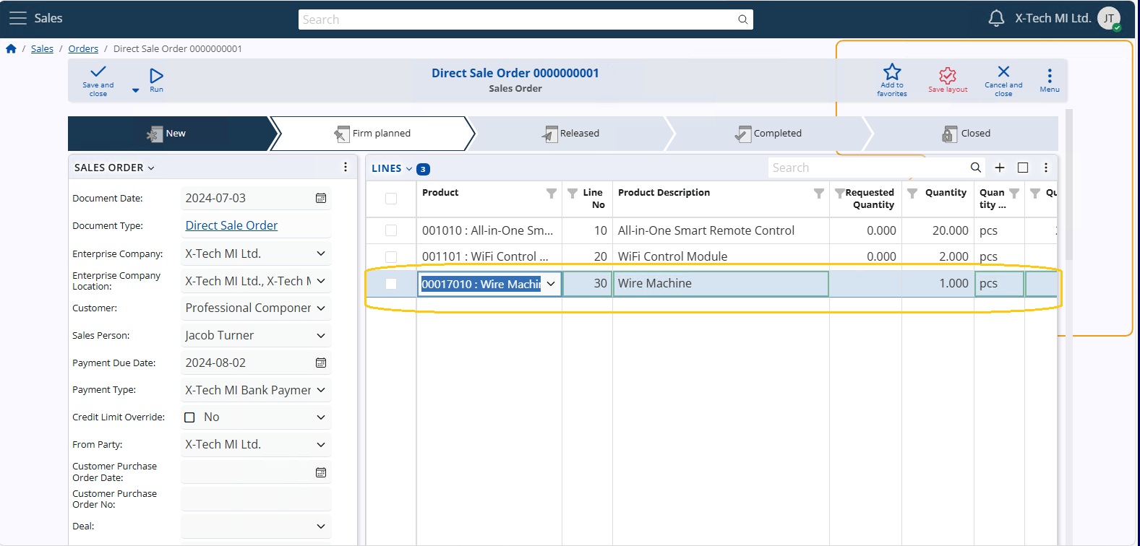Image resolution: width=1140 pixels, height=546 pixels.
Task: Open Orders breadcrumb link
Action: coord(83,48)
